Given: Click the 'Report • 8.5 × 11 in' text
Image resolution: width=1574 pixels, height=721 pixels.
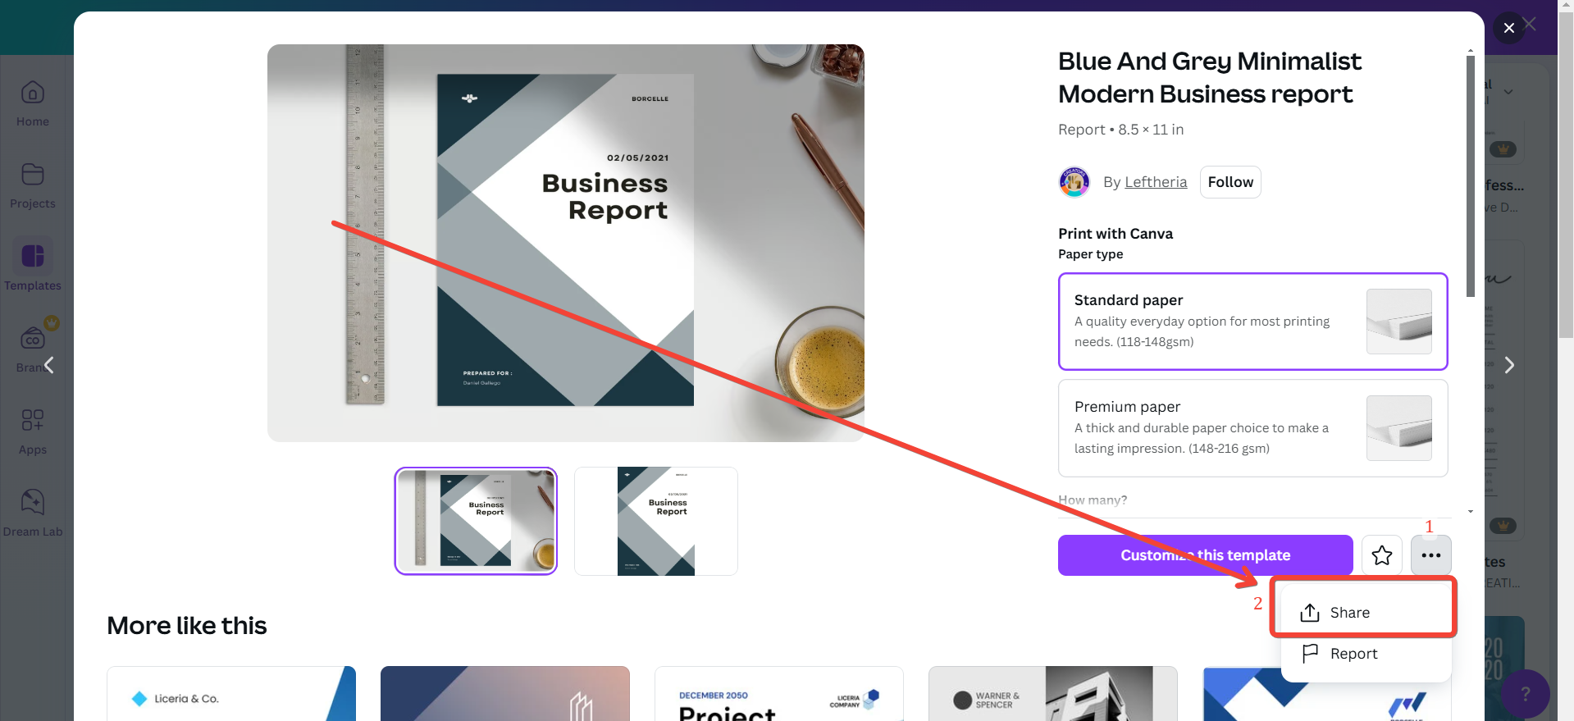Looking at the screenshot, I should (1121, 130).
